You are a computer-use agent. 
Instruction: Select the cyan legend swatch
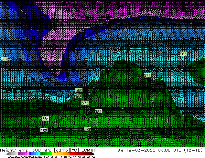click(x=39, y=153)
